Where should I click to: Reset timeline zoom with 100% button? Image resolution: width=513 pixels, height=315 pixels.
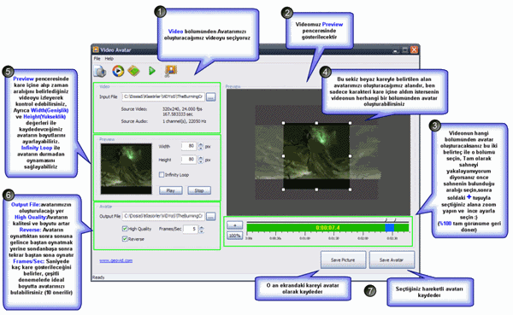[x=234, y=236]
